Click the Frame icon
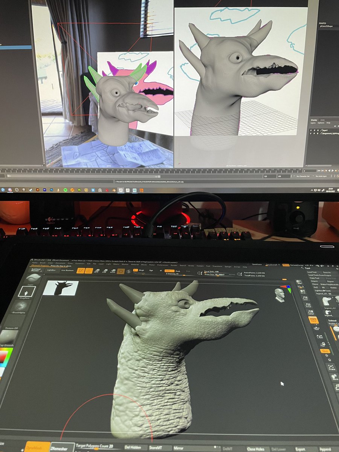This screenshot has width=339, height=452. 331,368
